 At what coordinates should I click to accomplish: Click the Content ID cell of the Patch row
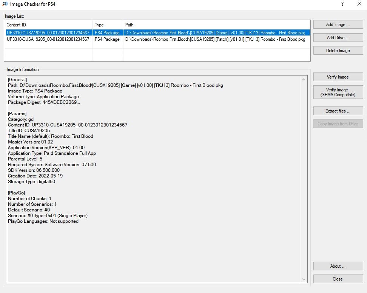(48, 39)
